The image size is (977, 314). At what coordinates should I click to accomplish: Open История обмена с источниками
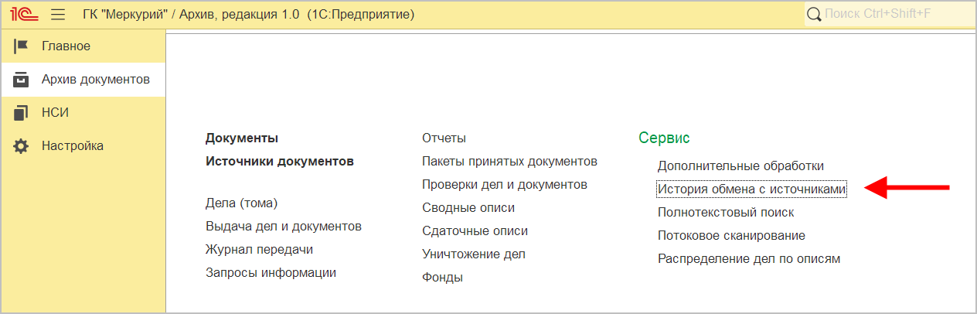click(x=751, y=189)
